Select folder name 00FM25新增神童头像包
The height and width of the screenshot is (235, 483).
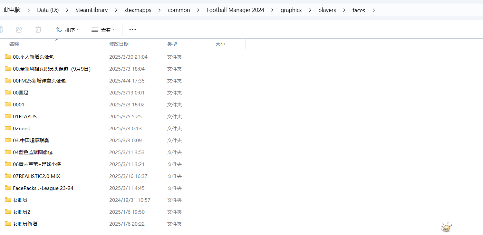coord(39,81)
